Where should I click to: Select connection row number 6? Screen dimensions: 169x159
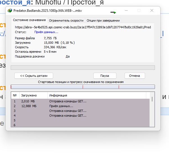[80, 125]
